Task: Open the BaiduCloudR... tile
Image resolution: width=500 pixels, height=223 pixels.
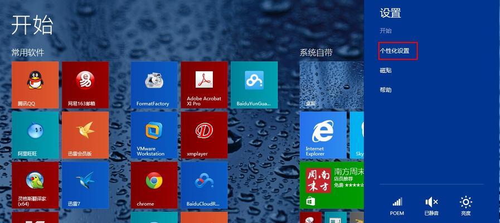Action: point(204,185)
